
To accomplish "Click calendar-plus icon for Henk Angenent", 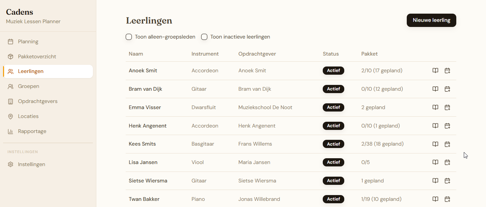I will pos(447,126).
